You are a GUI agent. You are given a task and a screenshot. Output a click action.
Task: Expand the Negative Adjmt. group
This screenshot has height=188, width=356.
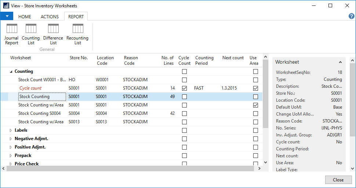click(x=11, y=139)
